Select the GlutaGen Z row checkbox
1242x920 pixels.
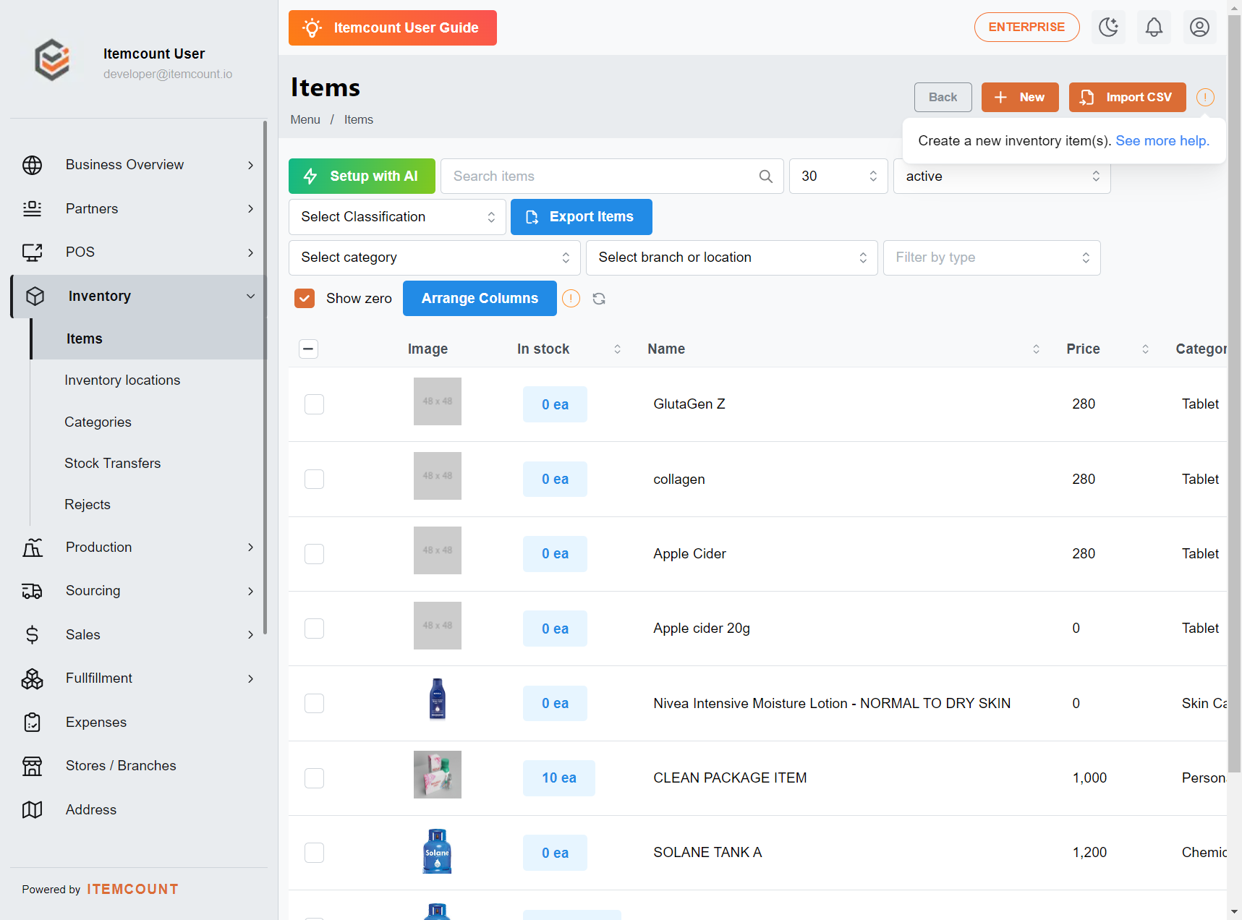coord(314,404)
